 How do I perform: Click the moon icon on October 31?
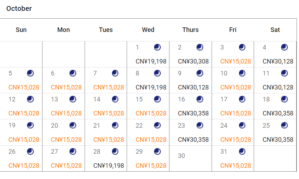242,151
